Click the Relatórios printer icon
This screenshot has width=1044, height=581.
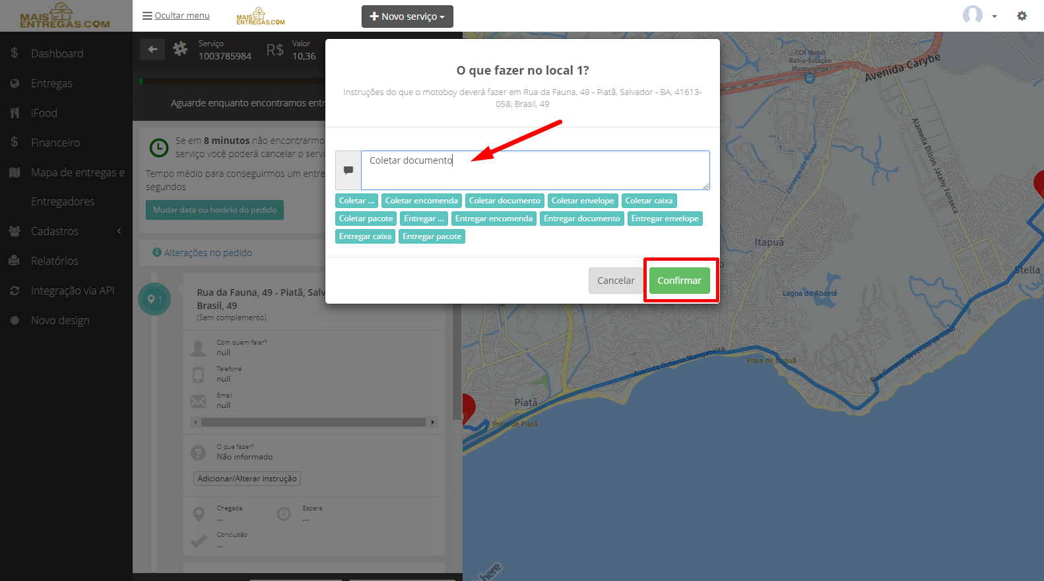tap(14, 261)
